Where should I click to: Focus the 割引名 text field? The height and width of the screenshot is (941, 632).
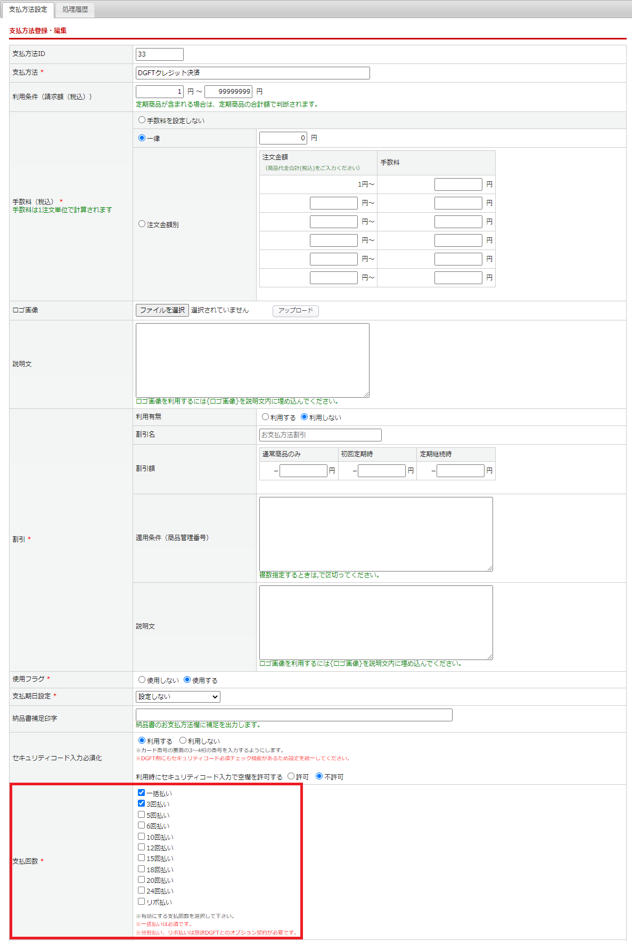(320, 435)
